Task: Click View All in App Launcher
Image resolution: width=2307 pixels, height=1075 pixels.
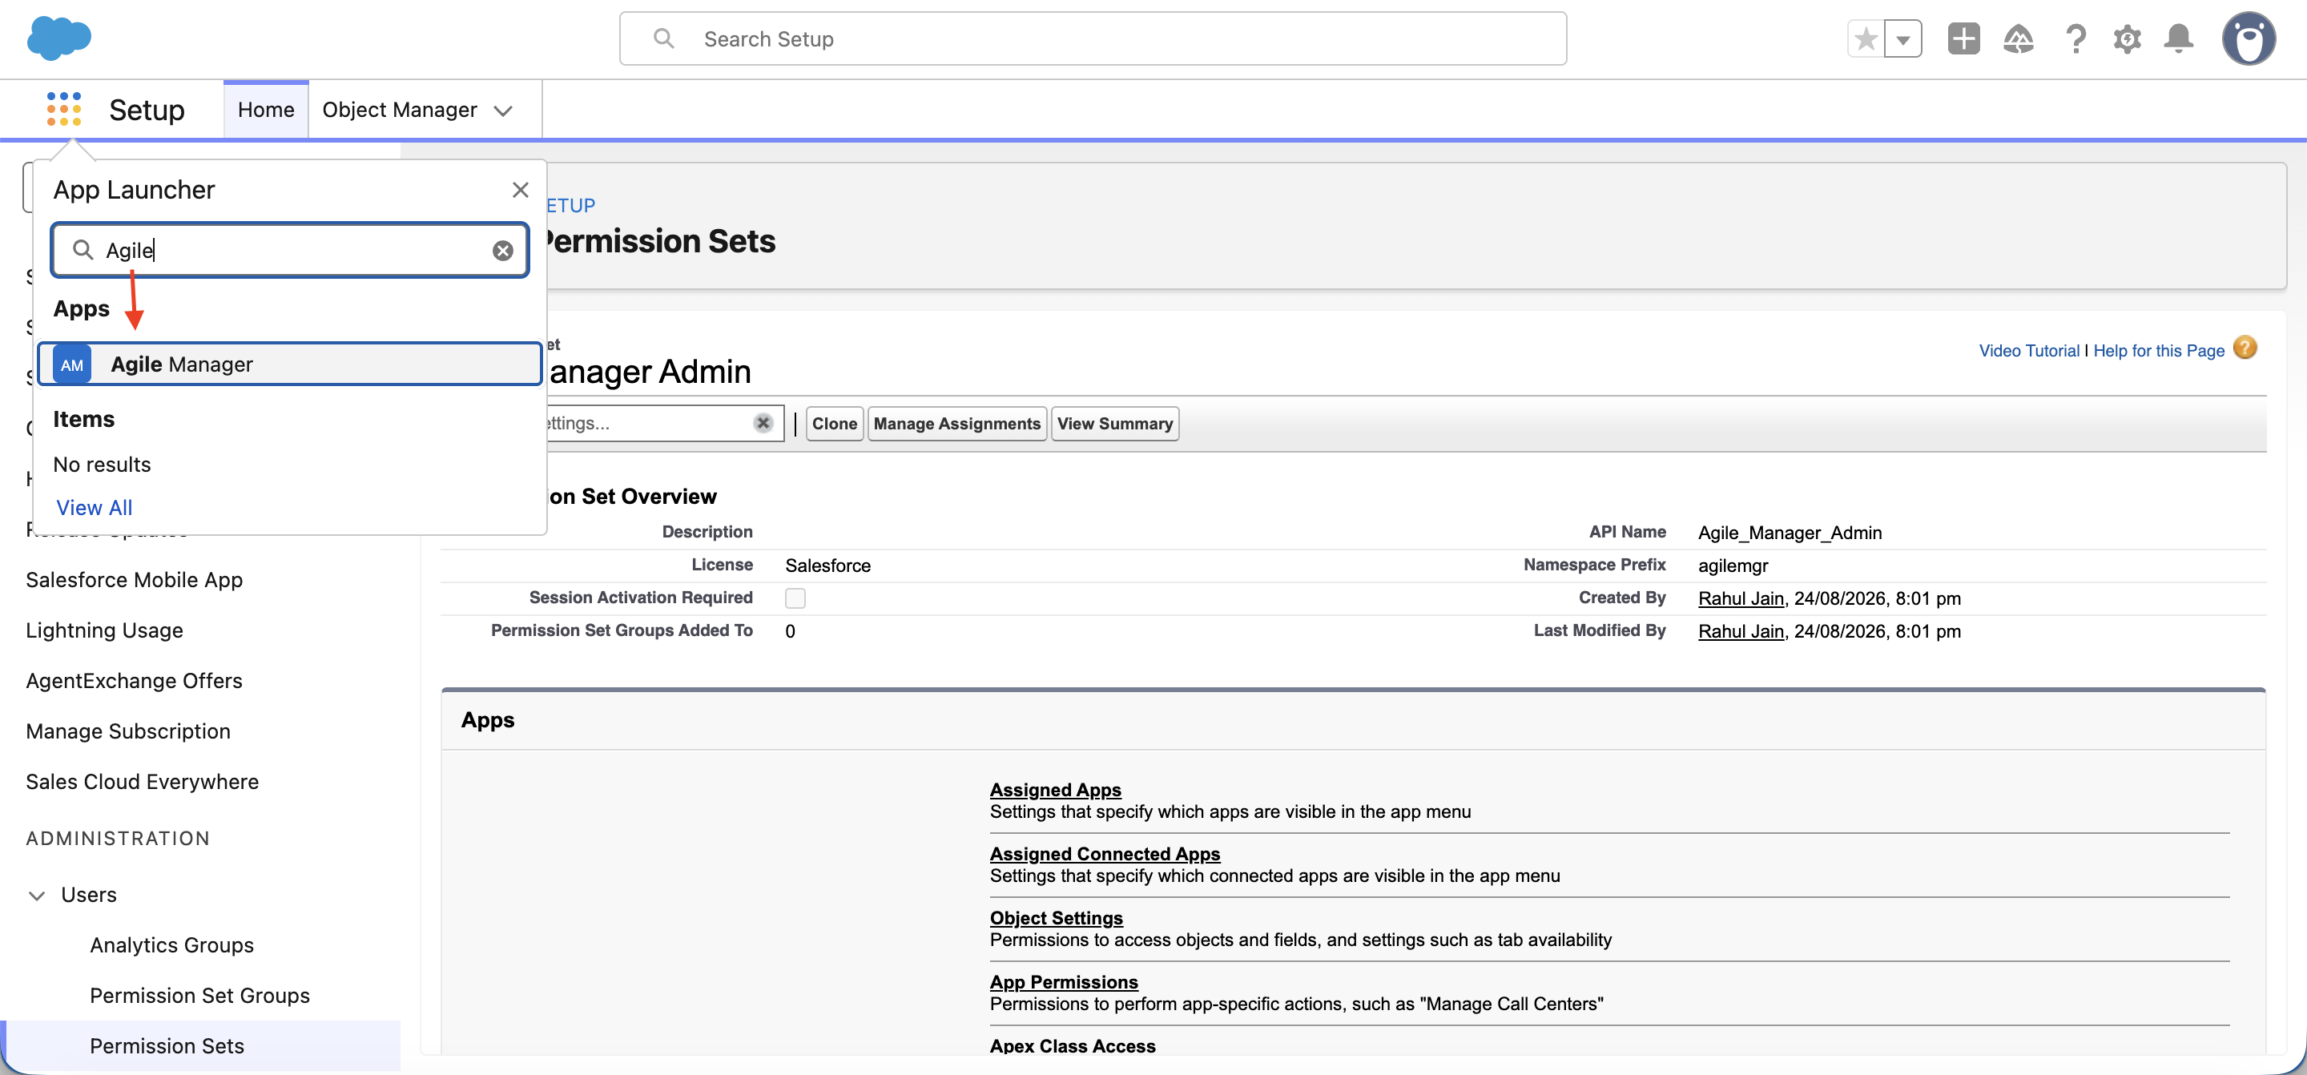Action: (x=94, y=508)
